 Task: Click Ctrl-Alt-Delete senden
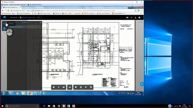click(34, 5)
